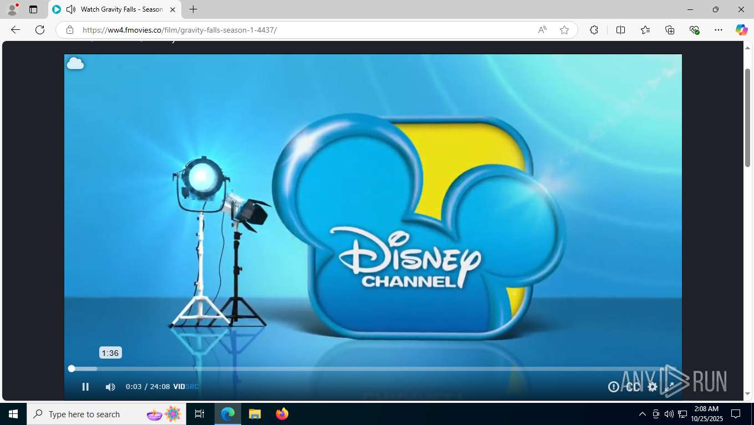Click the network tray icon

click(x=682, y=414)
